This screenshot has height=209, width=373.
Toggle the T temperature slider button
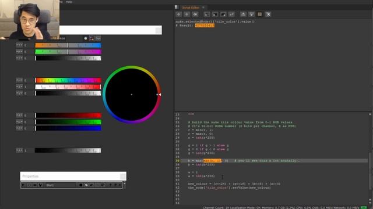(19, 45)
